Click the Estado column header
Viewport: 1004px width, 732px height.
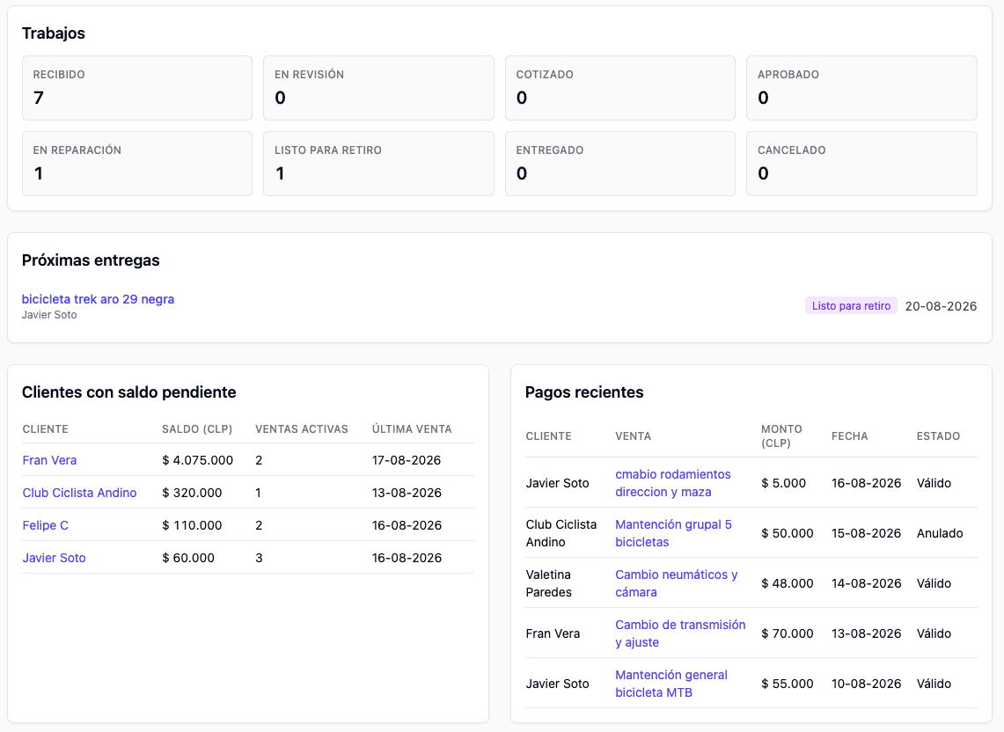[938, 436]
